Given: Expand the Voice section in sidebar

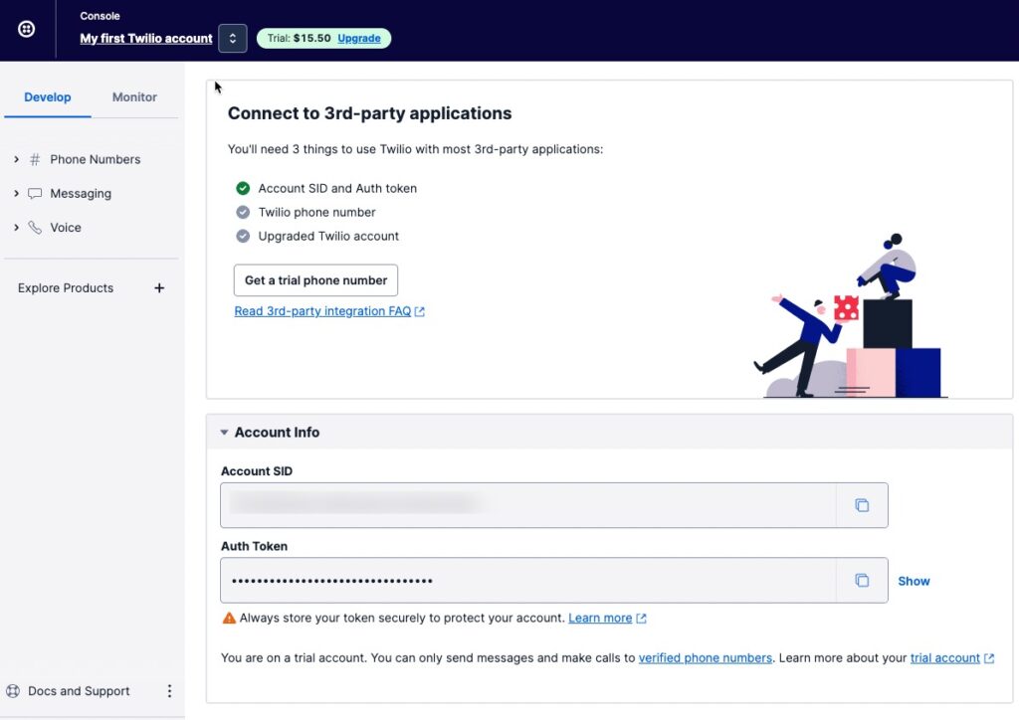Looking at the screenshot, I should click(x=15, y=227).
